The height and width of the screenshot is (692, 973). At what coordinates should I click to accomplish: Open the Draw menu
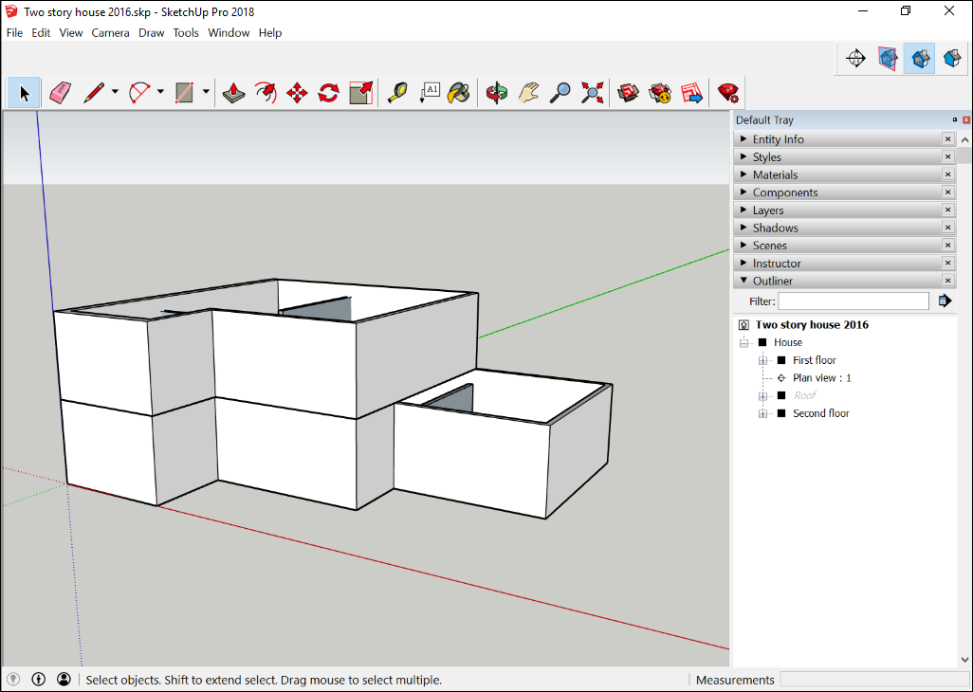pos(152,33)
